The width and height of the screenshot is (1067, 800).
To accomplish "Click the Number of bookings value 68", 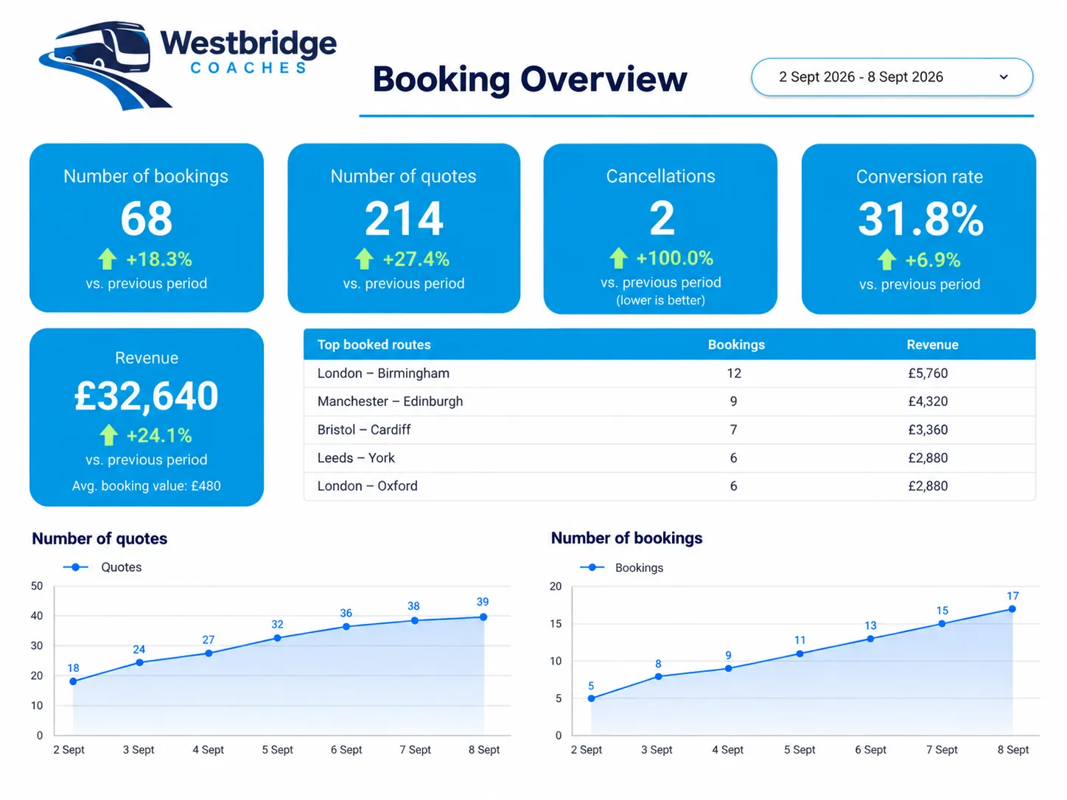I will point(147,218).
